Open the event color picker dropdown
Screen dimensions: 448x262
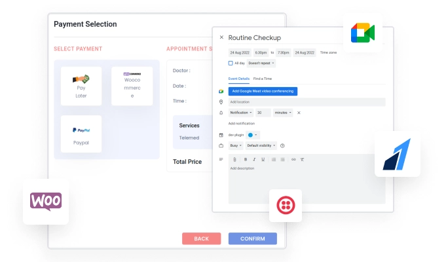click(x=253, y=135)
